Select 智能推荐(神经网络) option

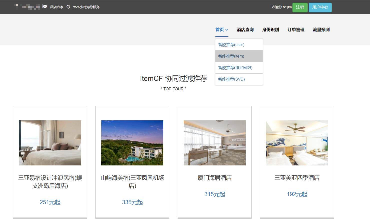tap(239, 68)
